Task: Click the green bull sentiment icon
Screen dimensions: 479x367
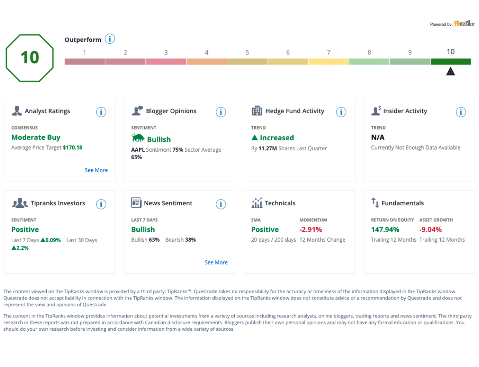Action: tap(138, 138)
